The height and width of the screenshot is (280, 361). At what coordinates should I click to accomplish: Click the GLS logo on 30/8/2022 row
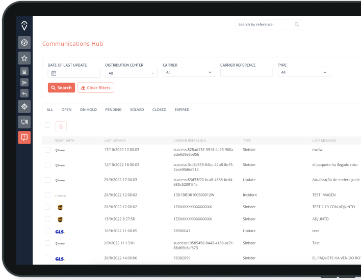click(60, 259)
